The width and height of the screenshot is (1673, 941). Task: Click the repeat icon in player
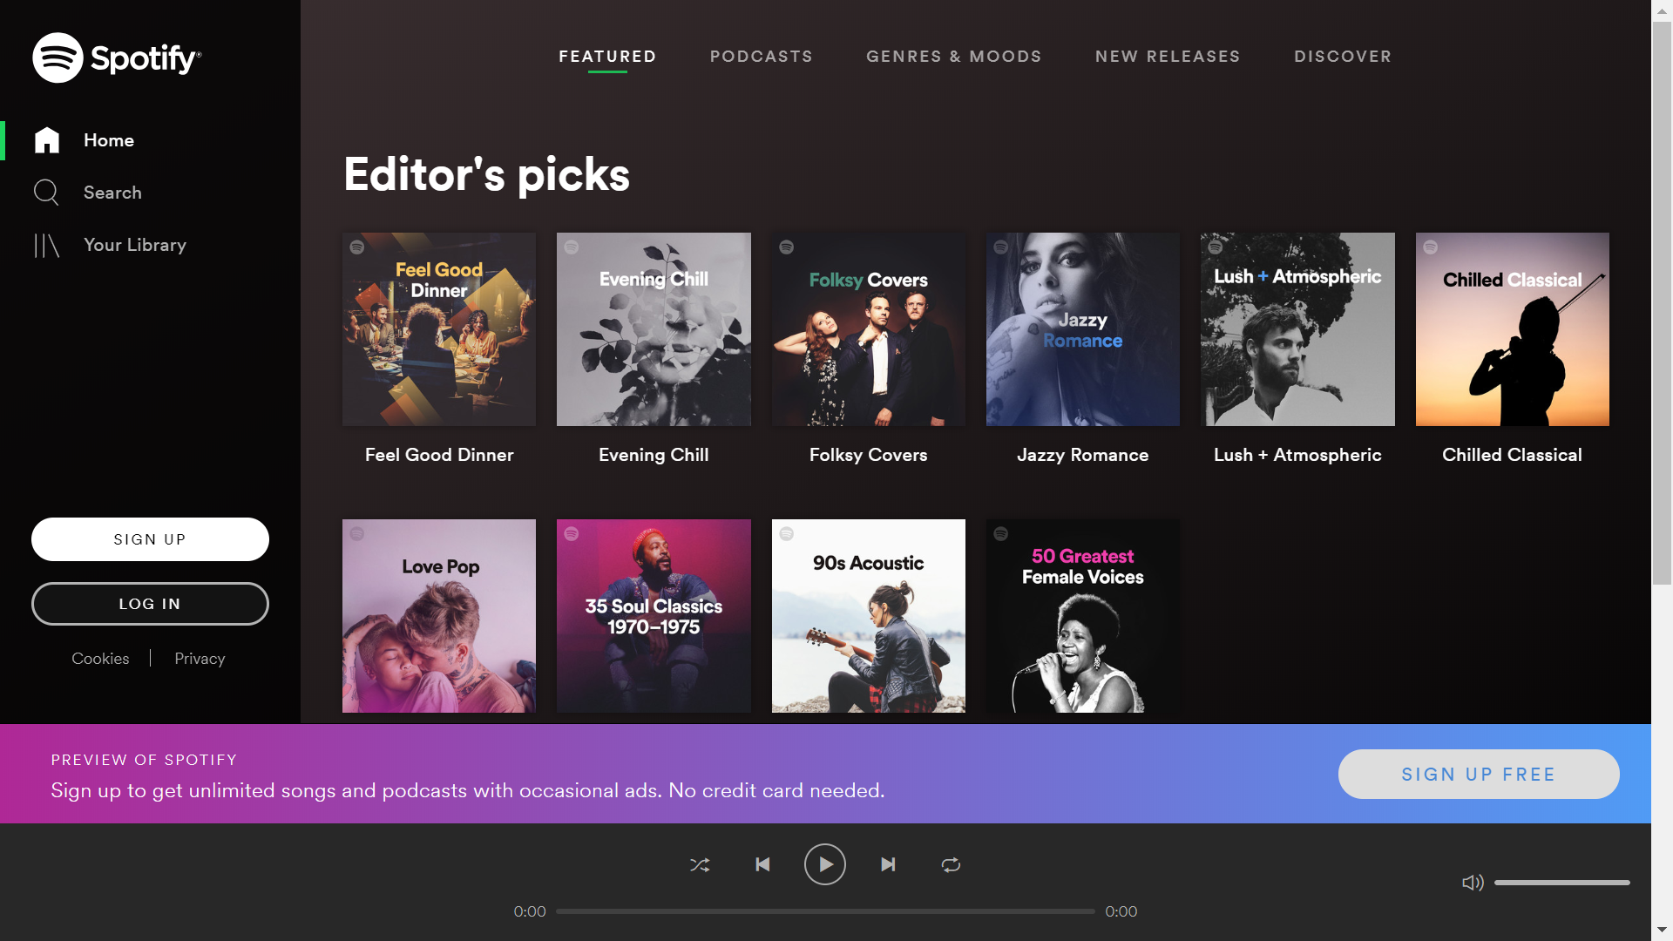[951, 864]
